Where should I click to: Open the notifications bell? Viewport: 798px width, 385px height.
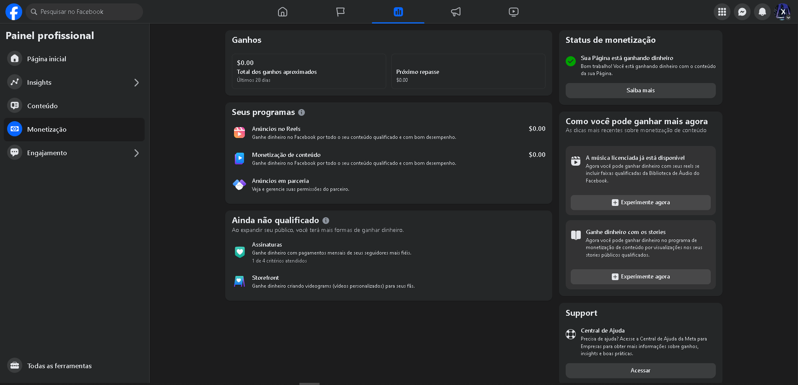[x=762, y=12]
